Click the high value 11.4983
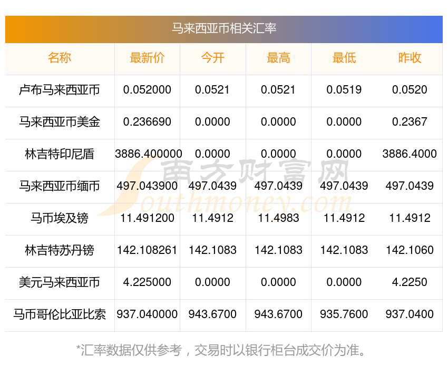 (x=278, y=218)
